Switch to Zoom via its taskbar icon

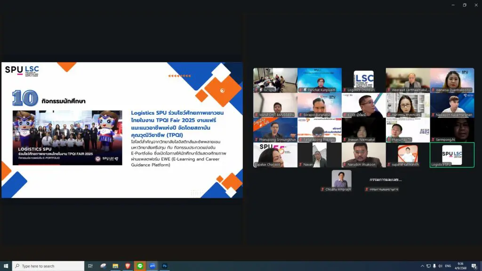[x=153, y=266]
